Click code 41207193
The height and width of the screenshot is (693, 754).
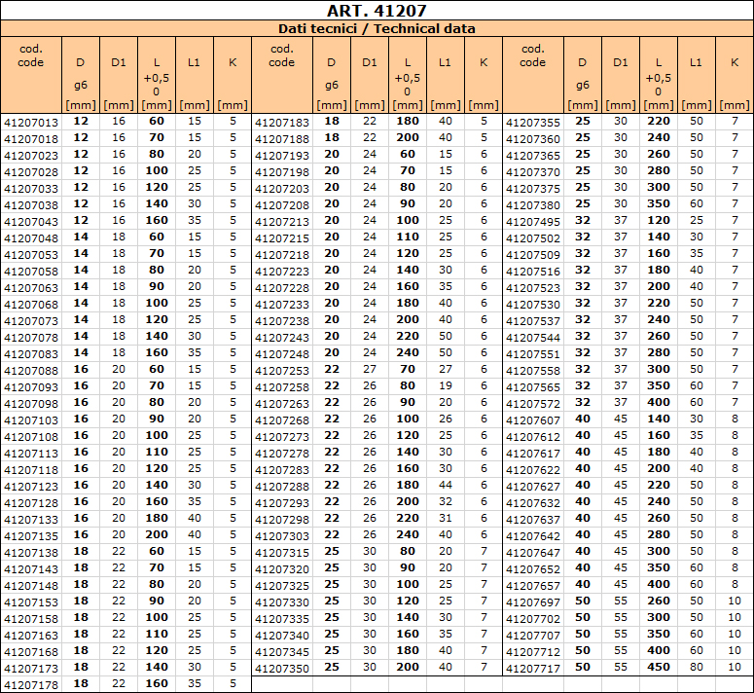[x=282, y=156]
